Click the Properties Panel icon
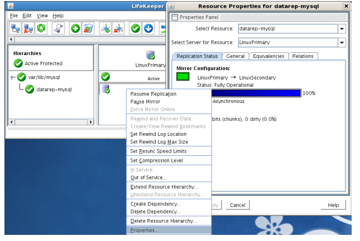The image size is (360, 241). (175, 17)
